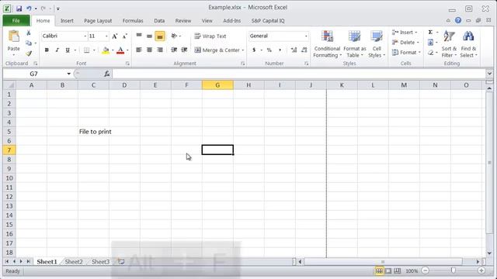The height and width of the screenshot is (279, 497).
Task: Toggle italic formatting
Action: pyautogui.click(x=57, y=50)
